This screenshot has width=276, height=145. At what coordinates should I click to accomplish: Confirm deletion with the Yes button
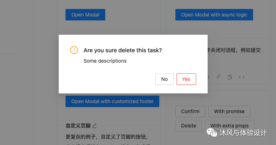(x=186, y=79)
